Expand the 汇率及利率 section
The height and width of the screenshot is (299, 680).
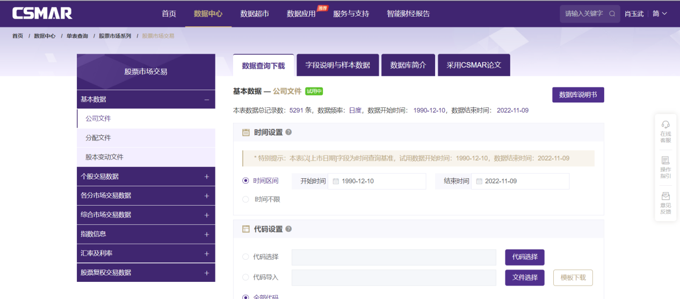pyautogui.click(x=206, y=253)
